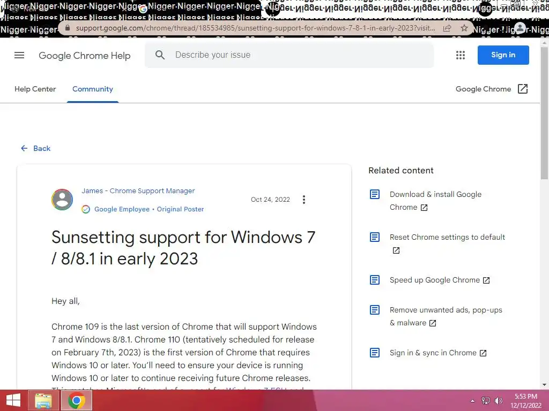549x411 pixels.
Task: Click the share page icon in address bar
Action: coord(447,28)
